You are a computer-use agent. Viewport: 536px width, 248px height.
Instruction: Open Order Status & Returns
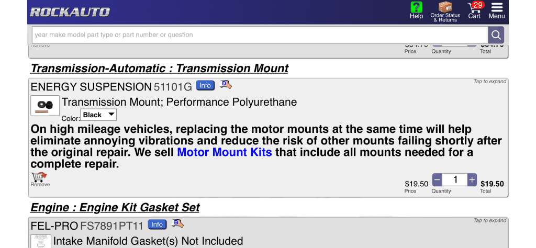[x=445, y=10]
